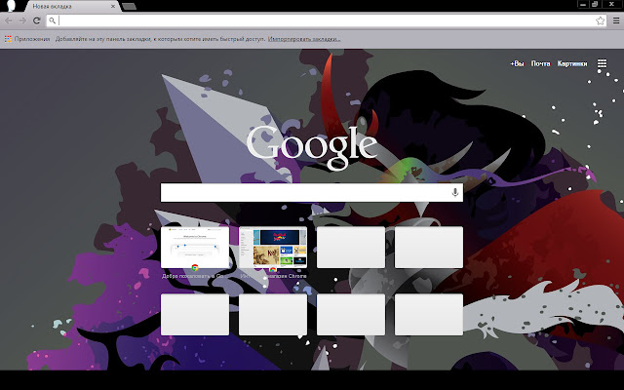
Task: Click the forward navigation arrow
Action: (22, 20)
